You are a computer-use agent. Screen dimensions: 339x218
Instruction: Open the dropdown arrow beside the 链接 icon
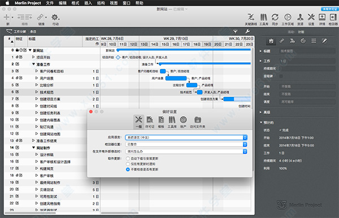[x=46, y=17]
